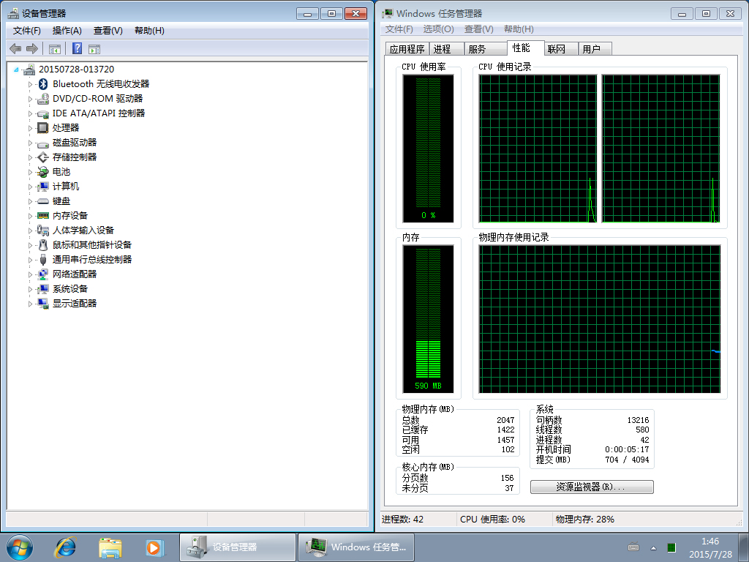Switch to the 应用程序 tab

(407, 49)
